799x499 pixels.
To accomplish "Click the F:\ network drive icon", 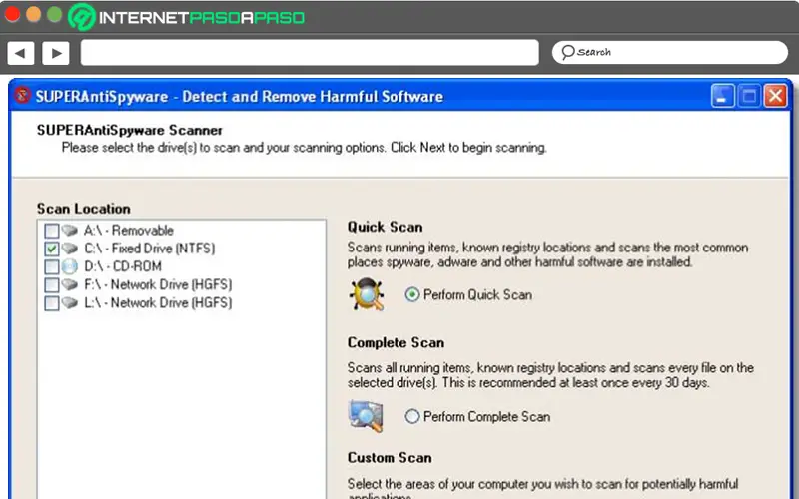I will click(x=70, y=285).
